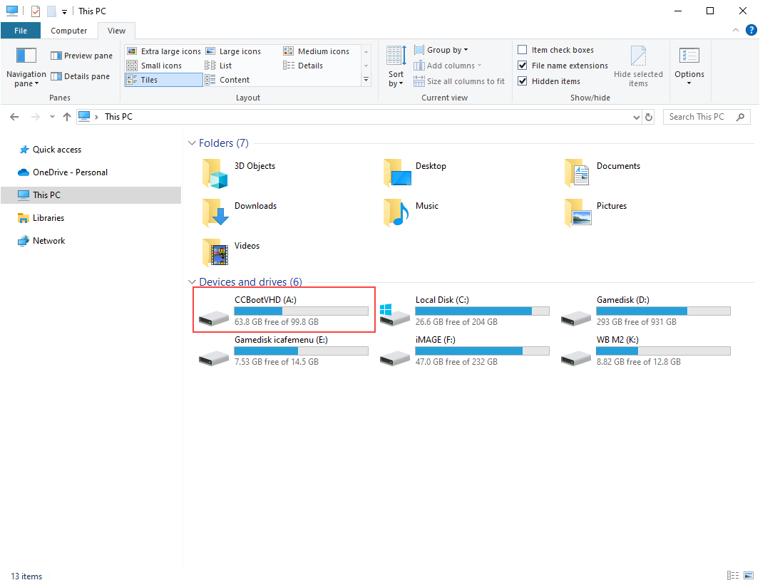Screen dimensions: 760x585
Task: Open the File menu tab
Action: (x=21, y=31)
